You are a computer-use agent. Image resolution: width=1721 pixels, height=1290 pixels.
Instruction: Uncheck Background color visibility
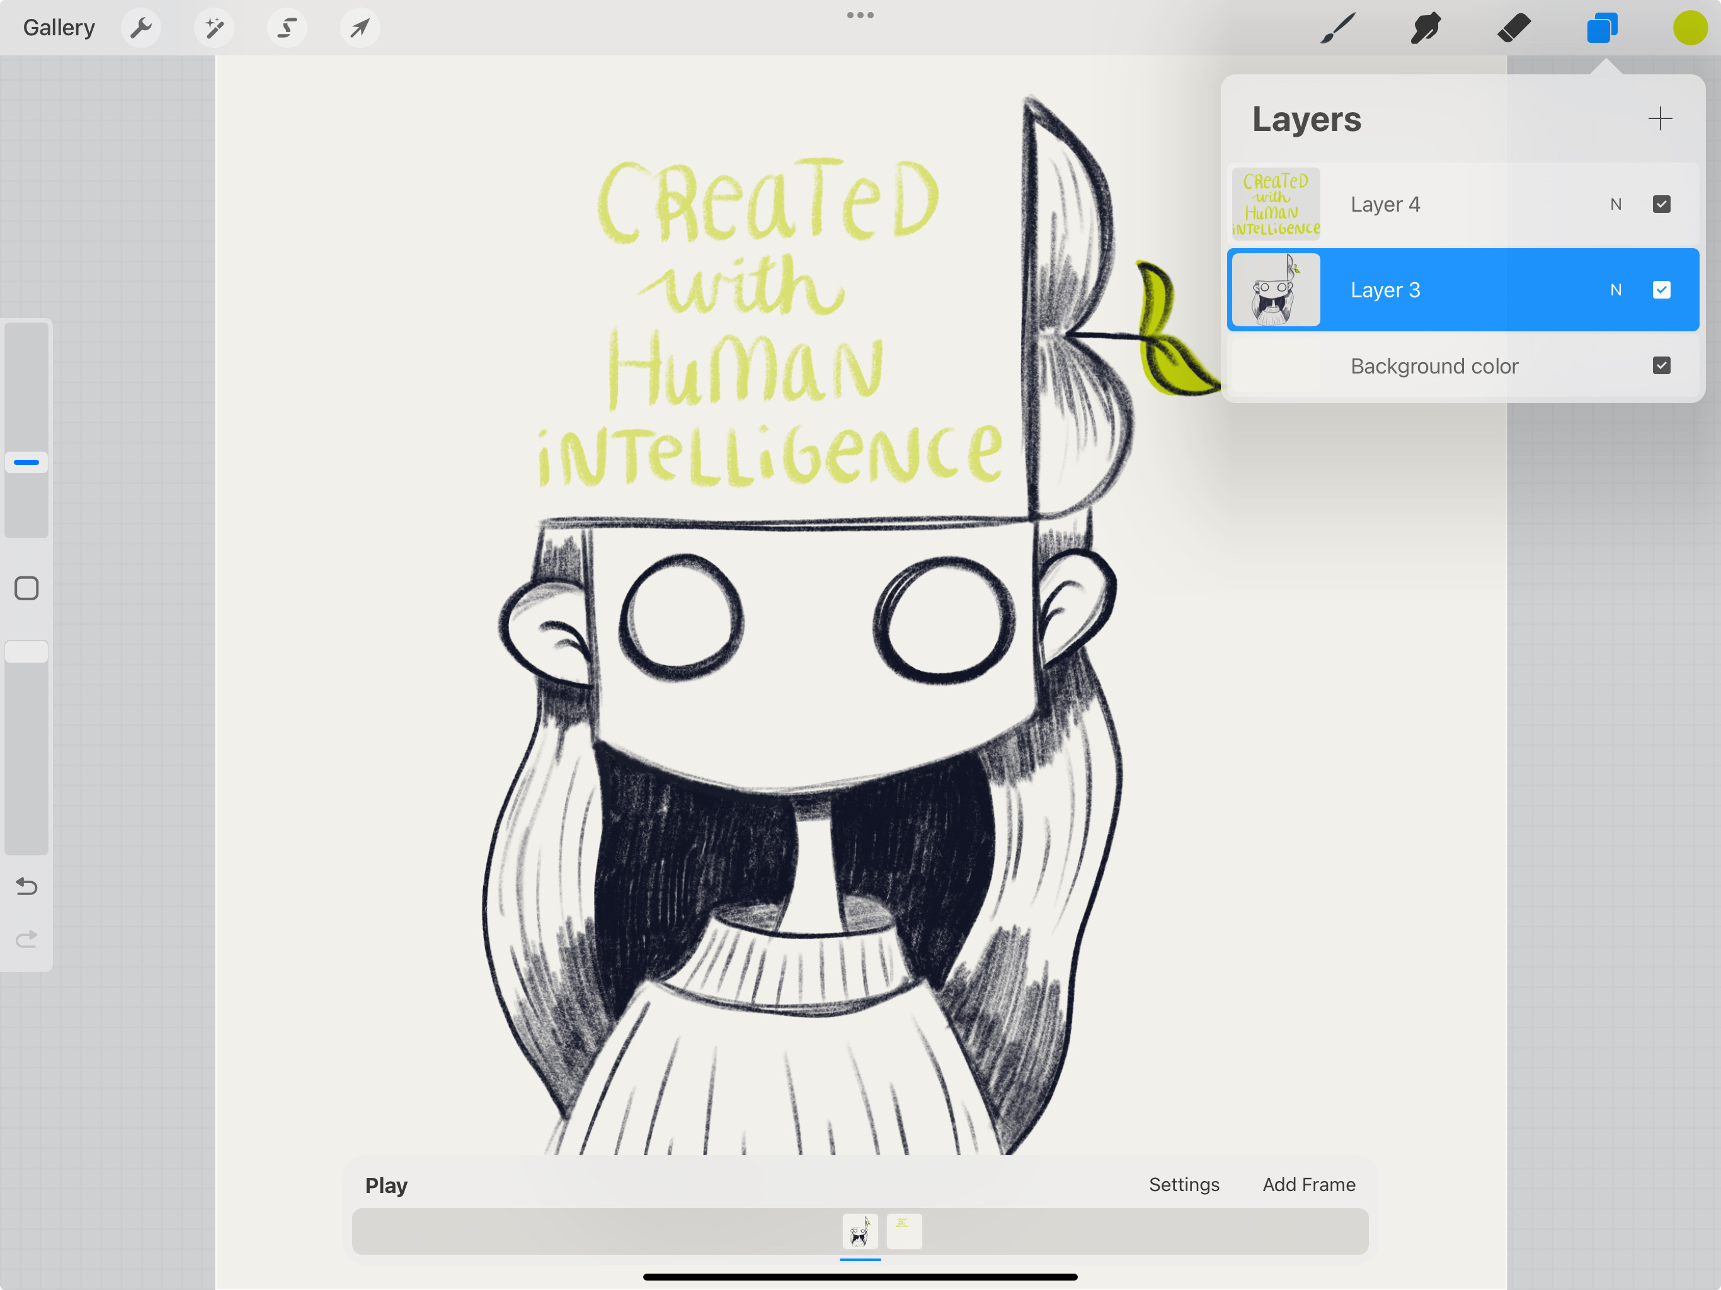pos(1661,366)
